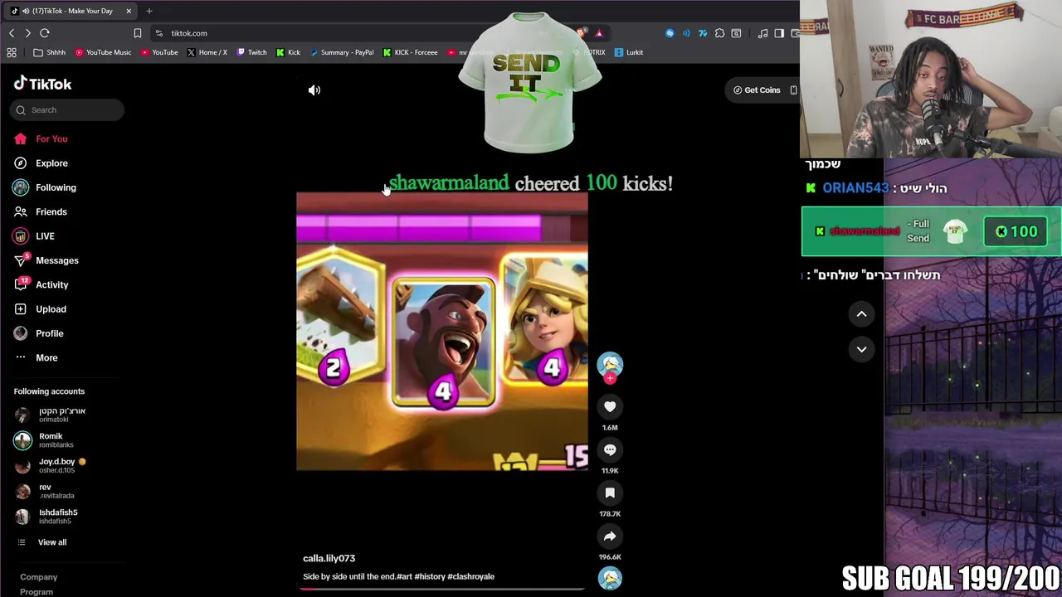Click the #clashroyale hashtag
Image resolution: width=1062 pixels, height=597 pixels.
pyautogui.click(x=470, y=576)
